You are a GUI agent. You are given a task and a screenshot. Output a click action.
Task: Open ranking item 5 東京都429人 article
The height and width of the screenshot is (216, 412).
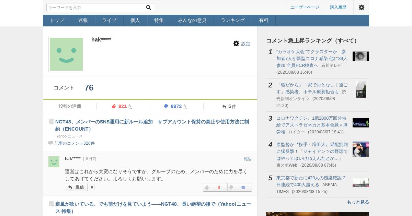[x=311, y=181]
